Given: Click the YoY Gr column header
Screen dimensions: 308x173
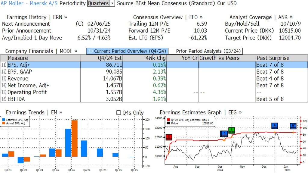Looking at the screenshot, I should pyautogui.click(x=183, y=58).
